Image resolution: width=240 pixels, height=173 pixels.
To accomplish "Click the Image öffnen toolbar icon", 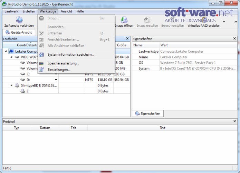I will [124, 20].
